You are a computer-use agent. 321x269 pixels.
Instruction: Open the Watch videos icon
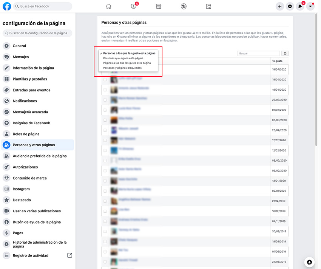click(133, 6)
